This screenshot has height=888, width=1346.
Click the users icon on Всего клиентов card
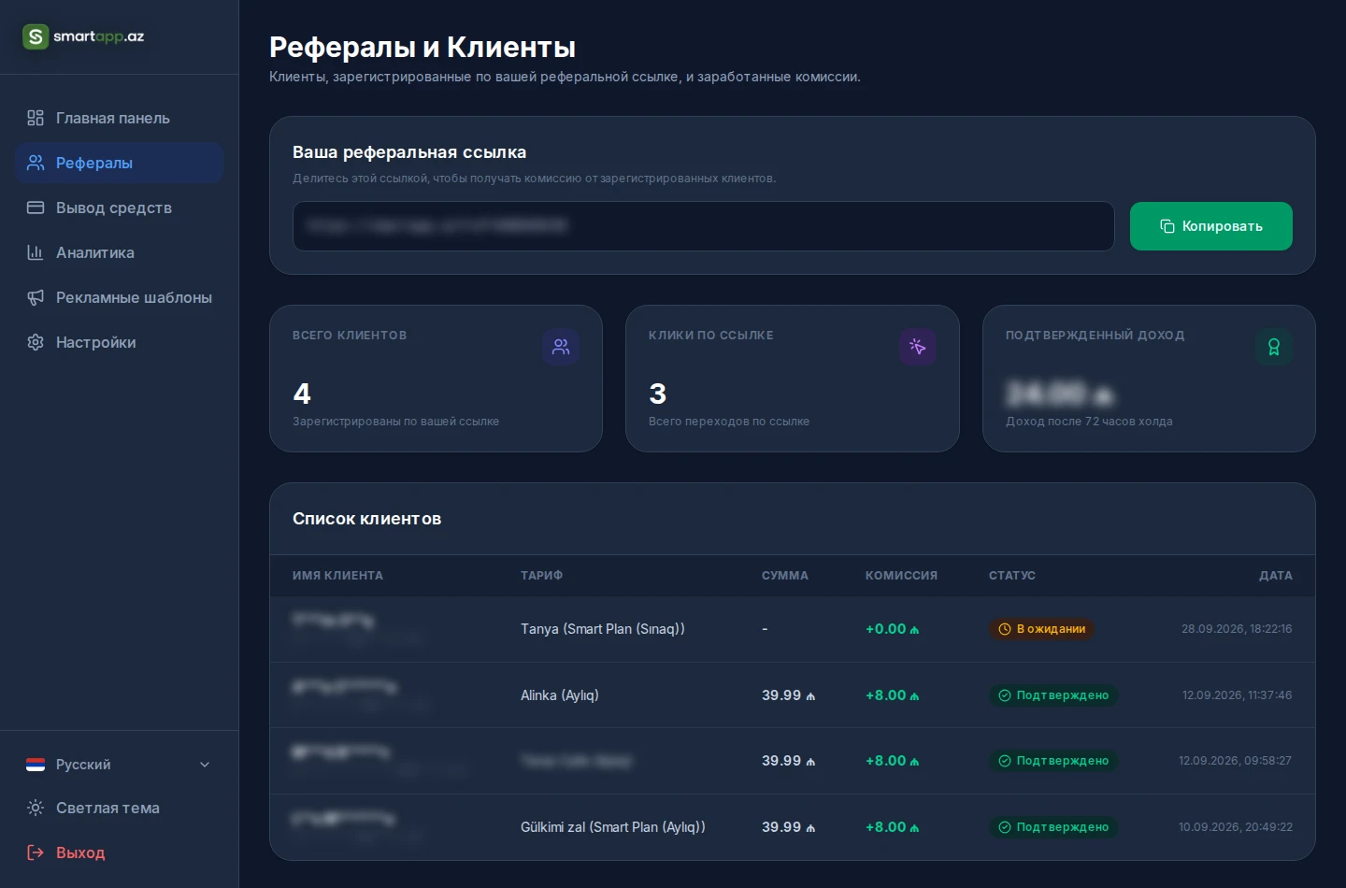561,347
